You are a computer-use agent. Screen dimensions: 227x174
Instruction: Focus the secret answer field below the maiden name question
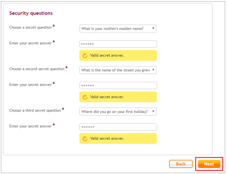point(118,44)
